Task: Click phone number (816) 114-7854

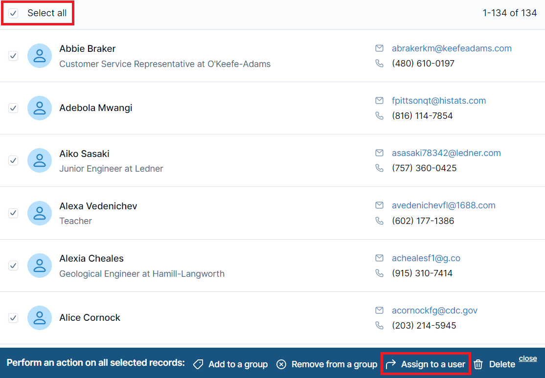Action: (x=422, y=116)
